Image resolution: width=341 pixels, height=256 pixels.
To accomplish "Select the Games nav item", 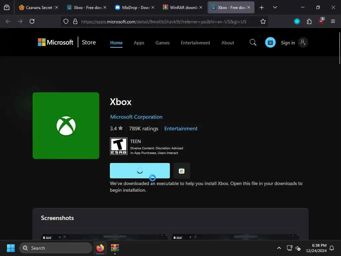I will tap(163, 43).
